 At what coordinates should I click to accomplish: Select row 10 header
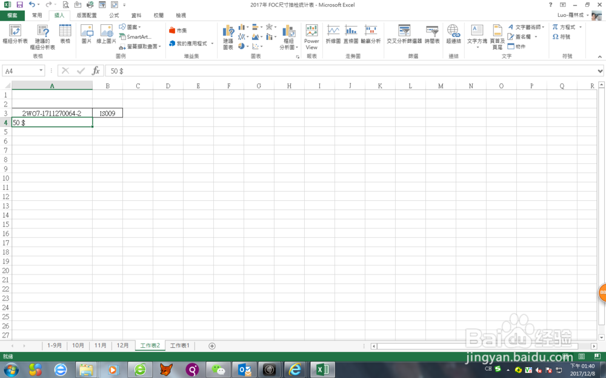(5, 178)
